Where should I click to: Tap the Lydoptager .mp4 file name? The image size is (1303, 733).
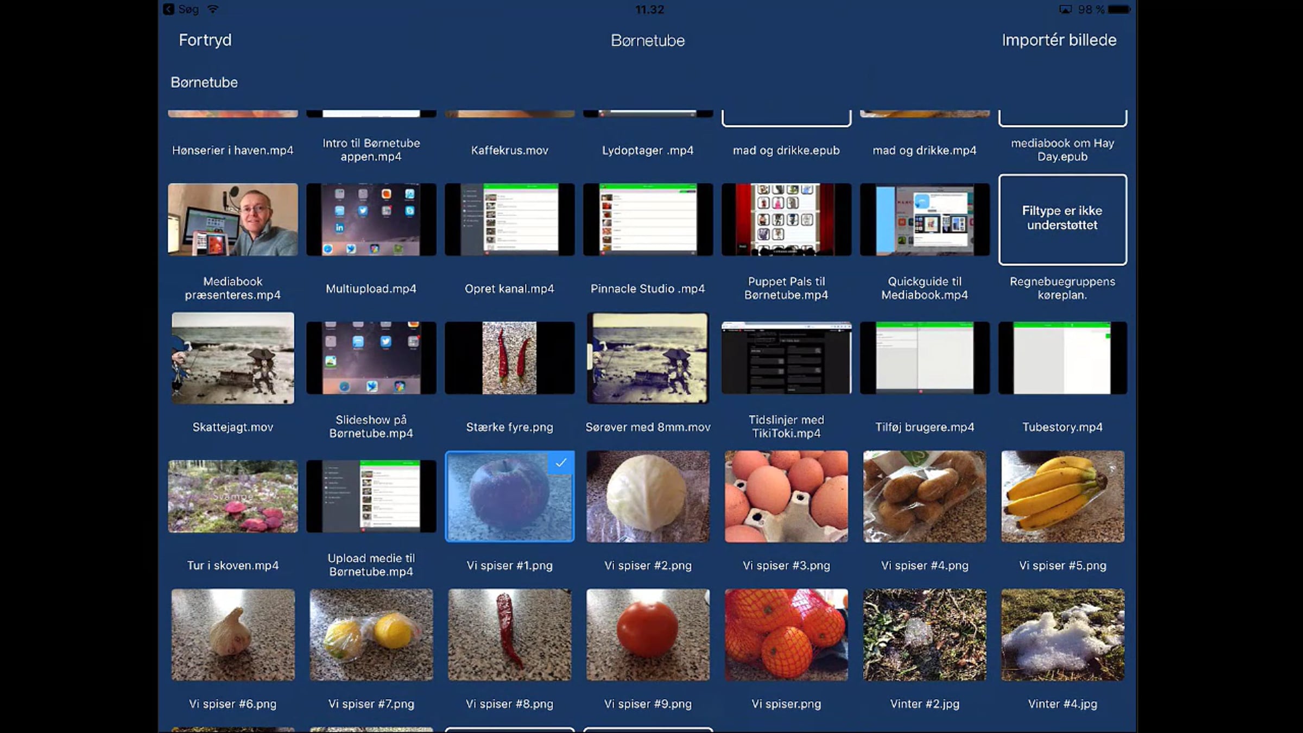(x=648, y=150)
